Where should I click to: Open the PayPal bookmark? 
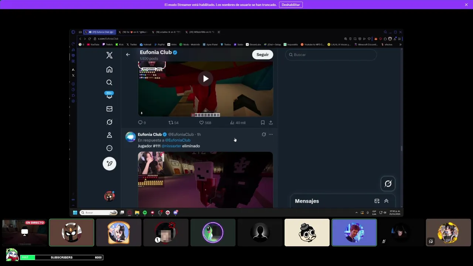tap(159, 45)
